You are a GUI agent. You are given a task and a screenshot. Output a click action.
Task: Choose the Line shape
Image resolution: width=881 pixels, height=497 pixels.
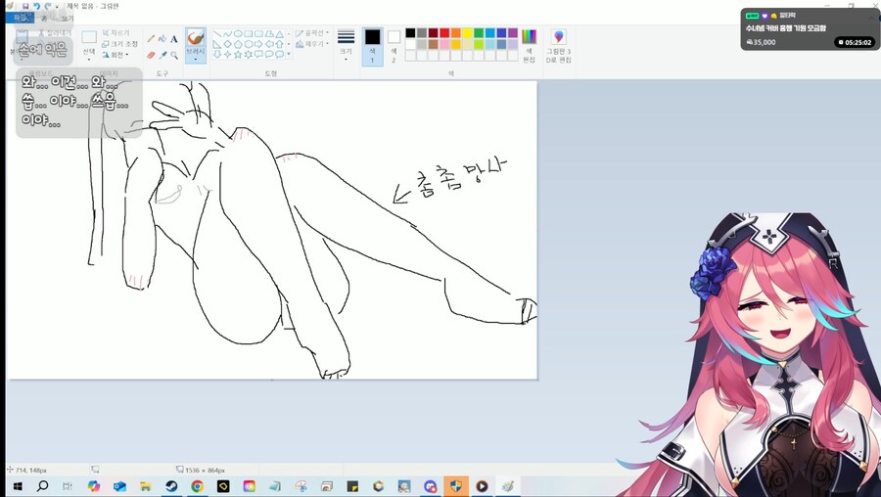pos(217,33)
